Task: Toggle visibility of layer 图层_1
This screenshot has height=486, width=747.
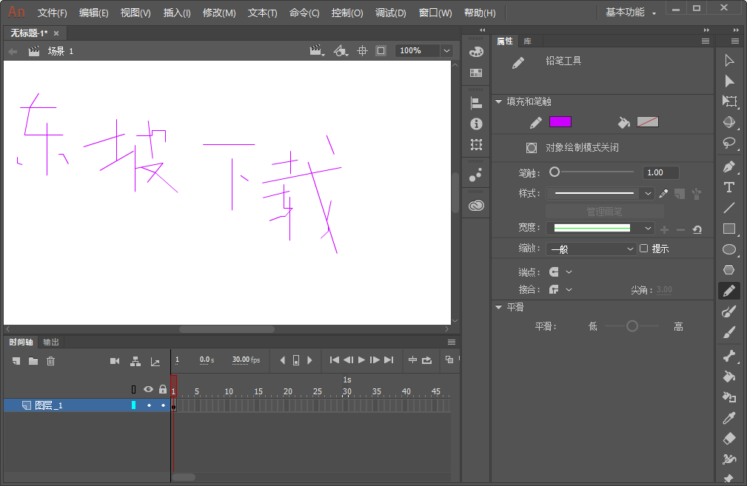Action: tap(149, 405)
